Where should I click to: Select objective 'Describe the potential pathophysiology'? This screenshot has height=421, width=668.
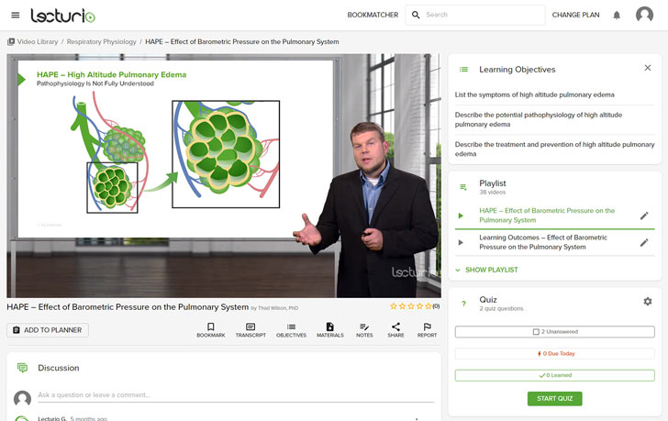point(539,119)
